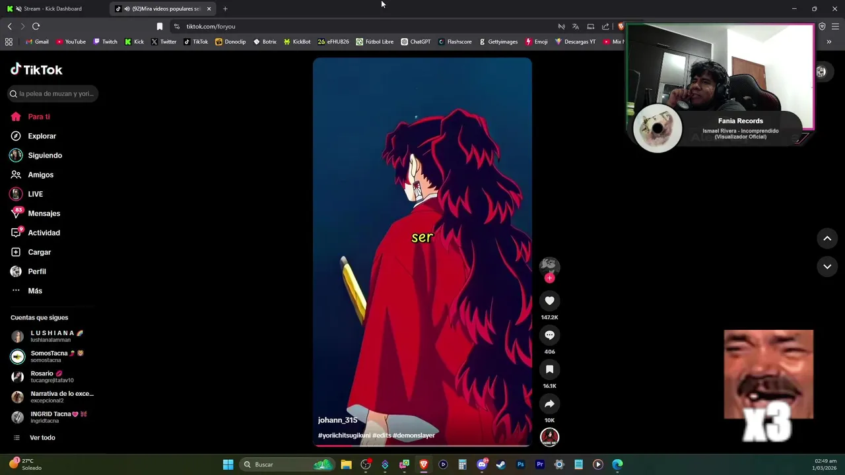Viewport: 845px width, 475px height.
Task: Follow the creator with the red plus
Action: pos(549,278)
